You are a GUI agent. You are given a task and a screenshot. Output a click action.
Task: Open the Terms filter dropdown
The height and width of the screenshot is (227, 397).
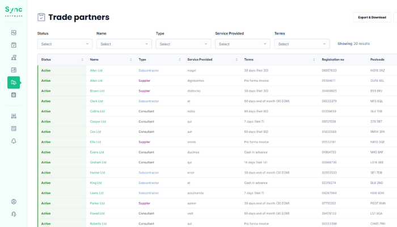pyautogui.click(x=301, y=44)
